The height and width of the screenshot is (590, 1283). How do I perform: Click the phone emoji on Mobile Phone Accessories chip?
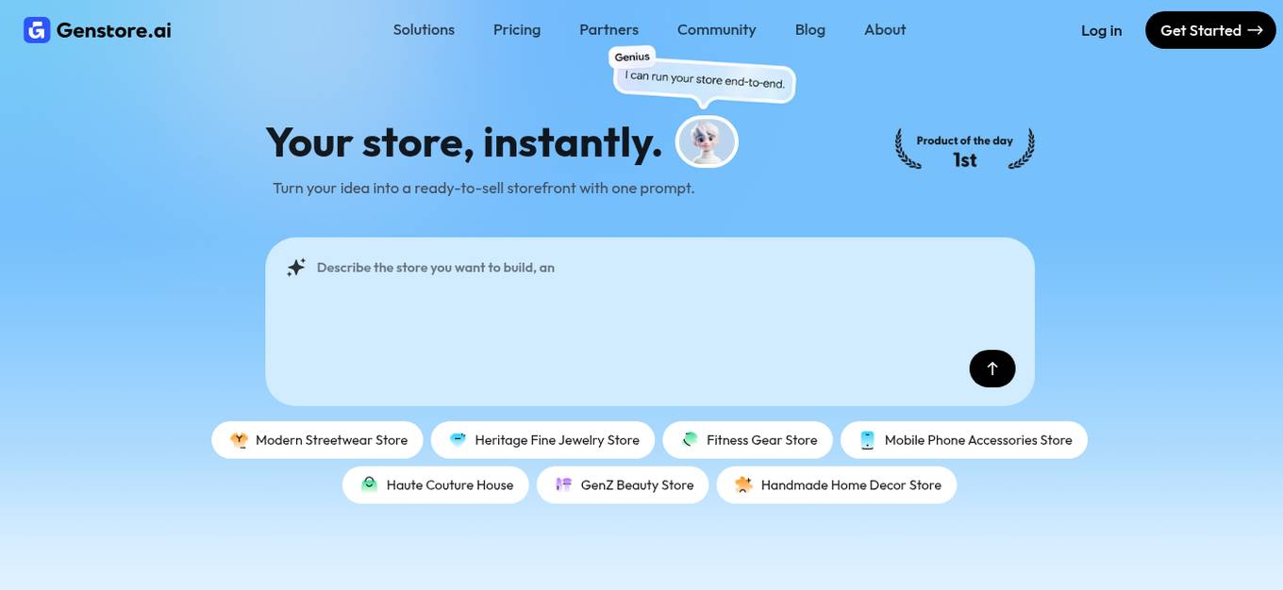click(x=866, y=439)
